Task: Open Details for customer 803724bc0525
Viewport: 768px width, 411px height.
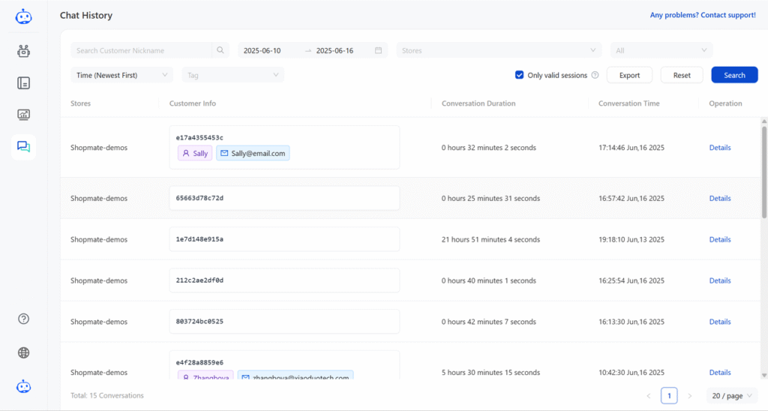Action: pyautogui.click(x=719, y=322)
